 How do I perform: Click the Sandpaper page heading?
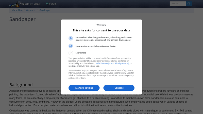[22, 19]
